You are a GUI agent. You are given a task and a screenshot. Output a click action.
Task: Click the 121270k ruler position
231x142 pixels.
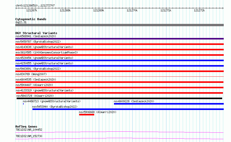click(132, 10)
